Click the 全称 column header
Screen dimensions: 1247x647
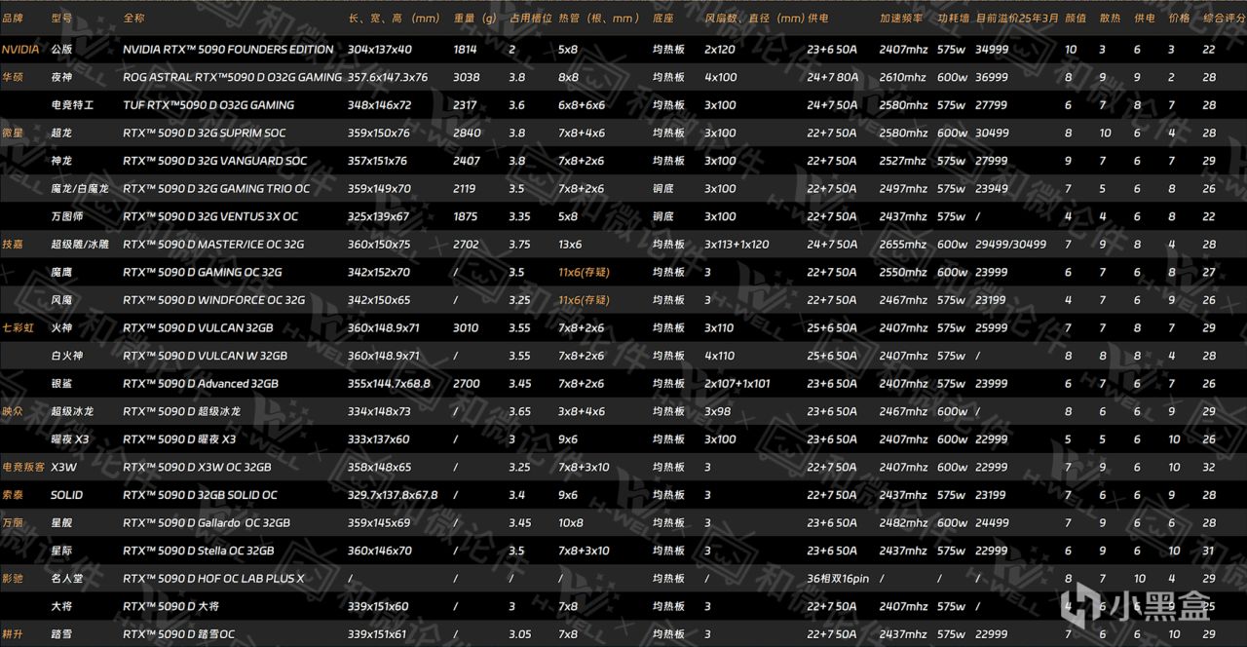pos(134,19)
